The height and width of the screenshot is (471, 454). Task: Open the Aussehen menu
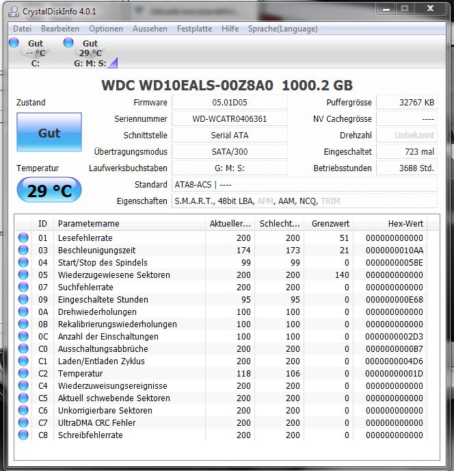click(x=150, y=29)
